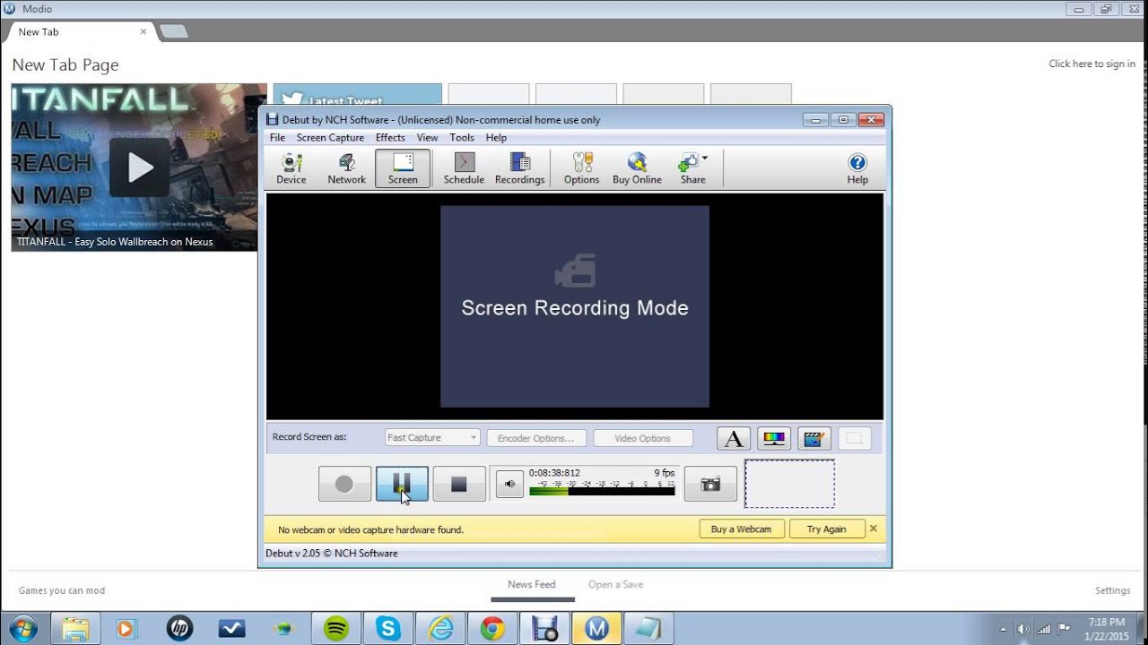This screenshot has width=1148, height=645.
Task: Select the Network capture source
Action: 346,168
